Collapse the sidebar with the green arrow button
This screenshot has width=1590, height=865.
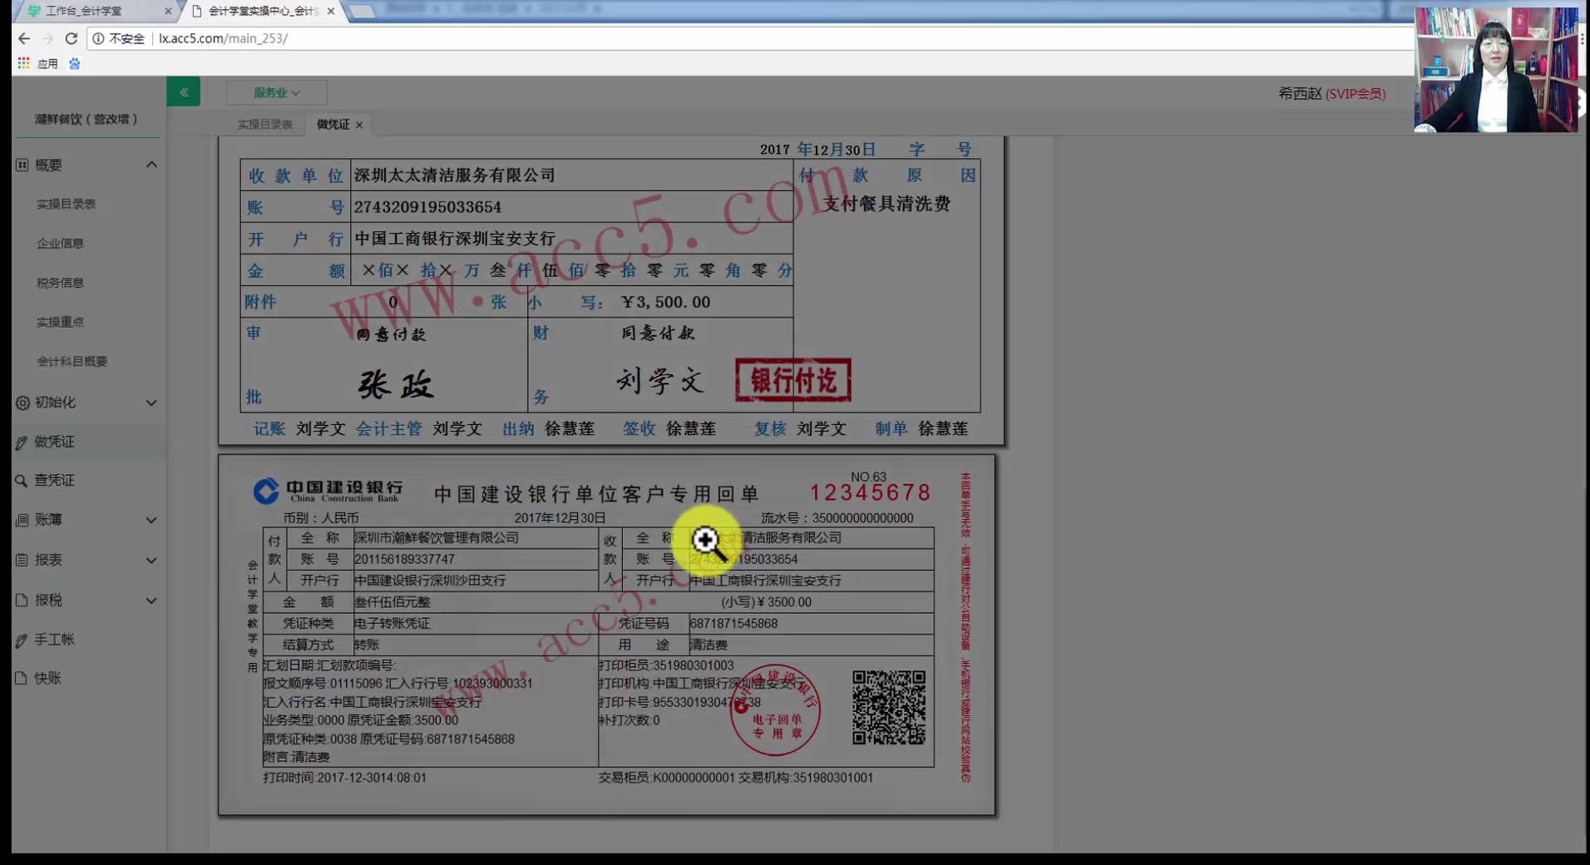point(183,92)
